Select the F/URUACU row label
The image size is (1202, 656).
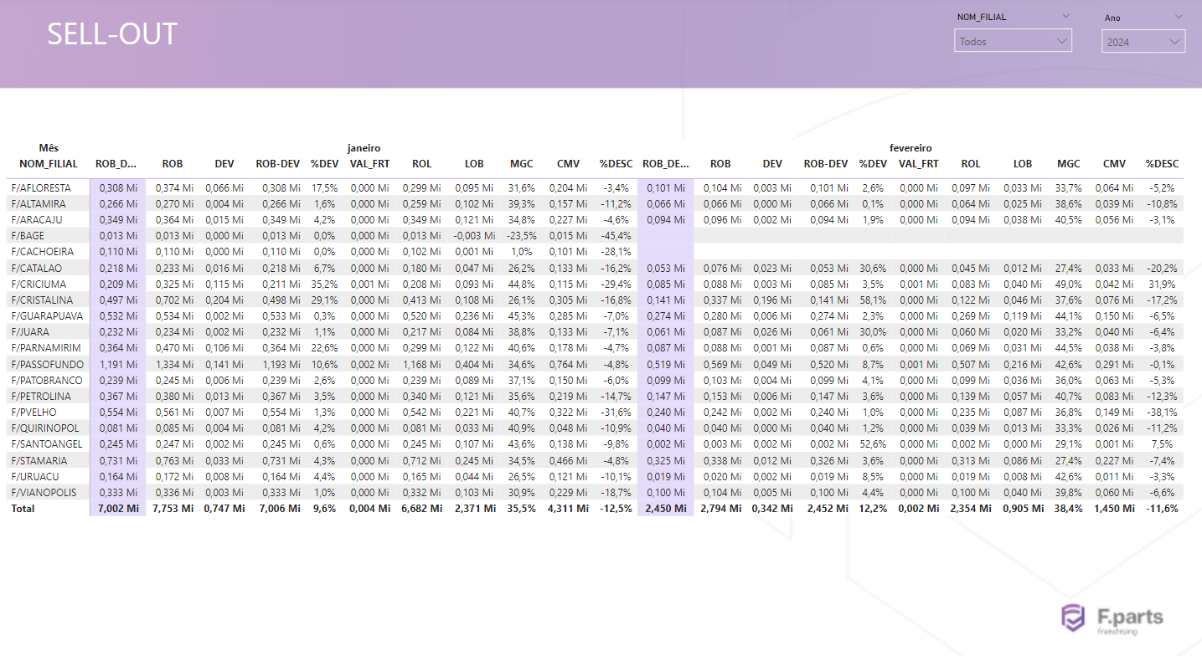coord(35,477)
